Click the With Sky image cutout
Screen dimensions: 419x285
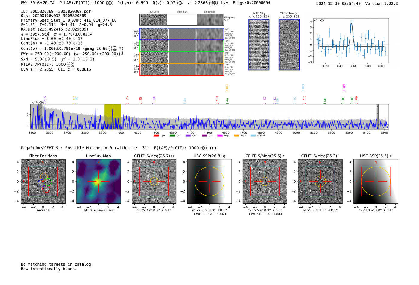[x=259, y=45]
